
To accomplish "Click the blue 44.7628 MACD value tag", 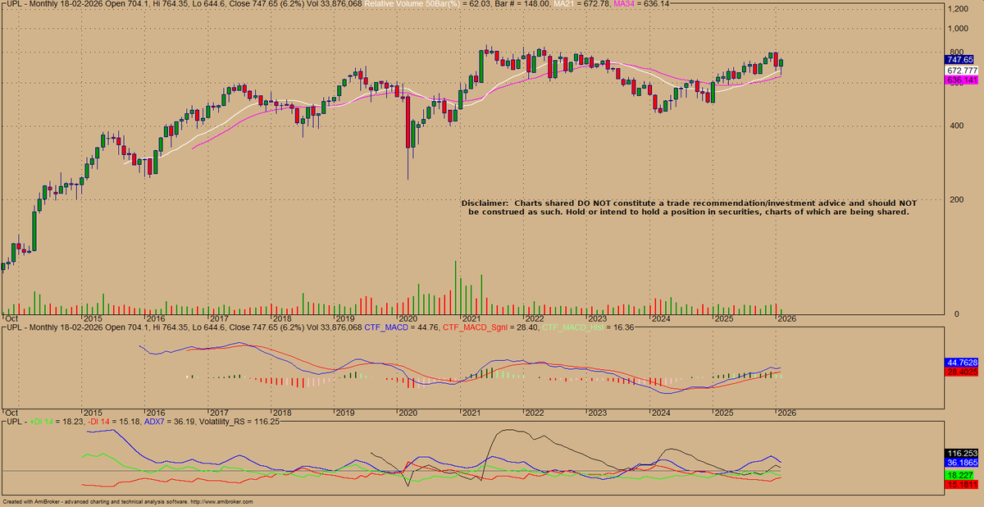I will coord(960,363).
